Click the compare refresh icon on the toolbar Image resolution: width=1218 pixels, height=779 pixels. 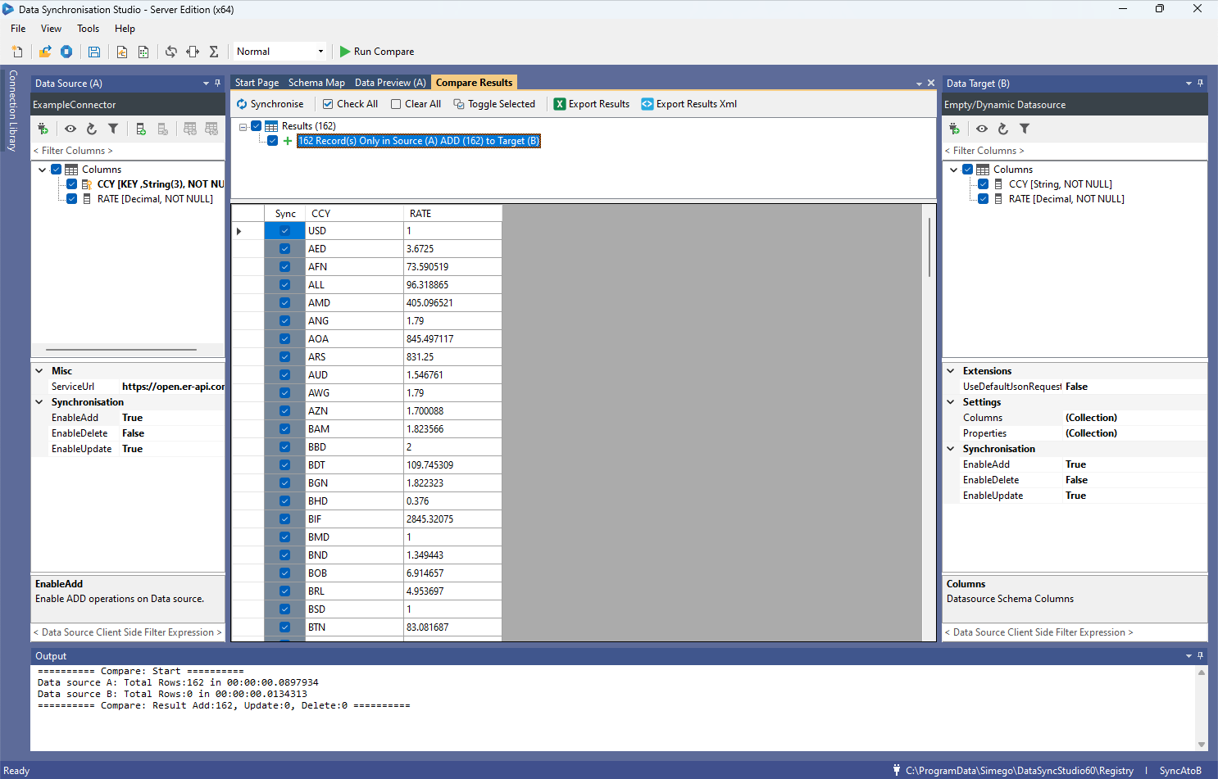click(x=170, y=52)
